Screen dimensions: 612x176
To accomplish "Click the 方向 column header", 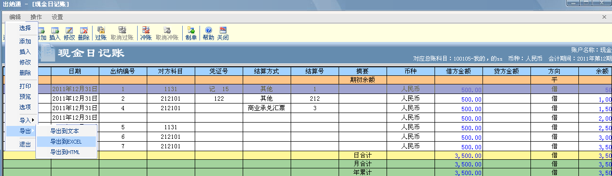I will coord(554,71).
